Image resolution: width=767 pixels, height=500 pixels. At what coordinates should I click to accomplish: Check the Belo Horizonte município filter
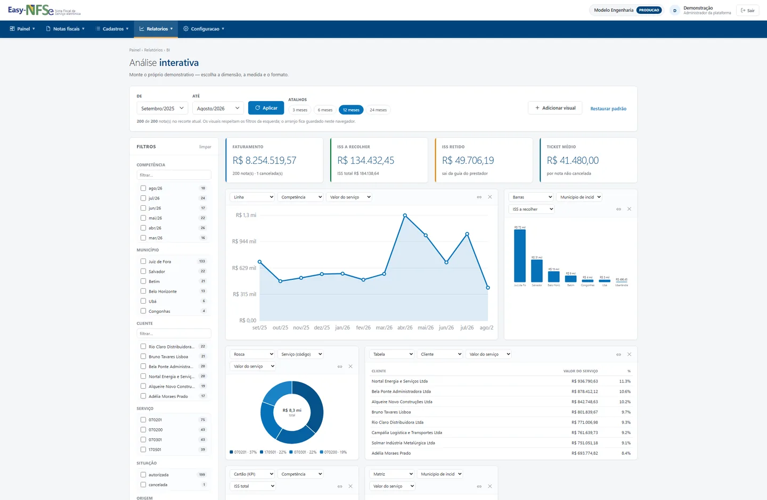pos(143,291)
